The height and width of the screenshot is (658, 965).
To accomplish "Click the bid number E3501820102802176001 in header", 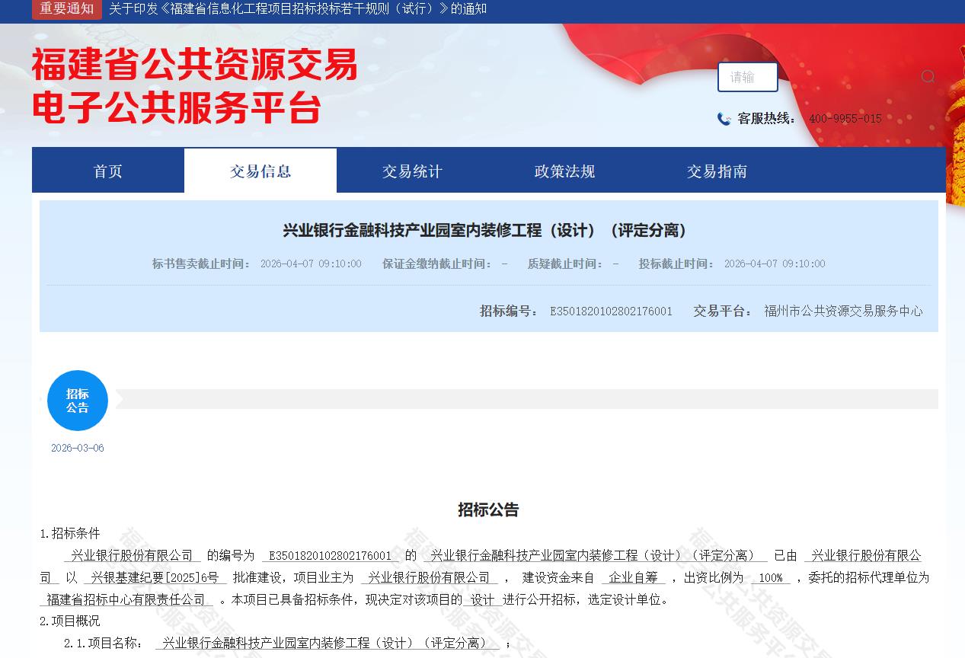I will click(x=611, y=311).
